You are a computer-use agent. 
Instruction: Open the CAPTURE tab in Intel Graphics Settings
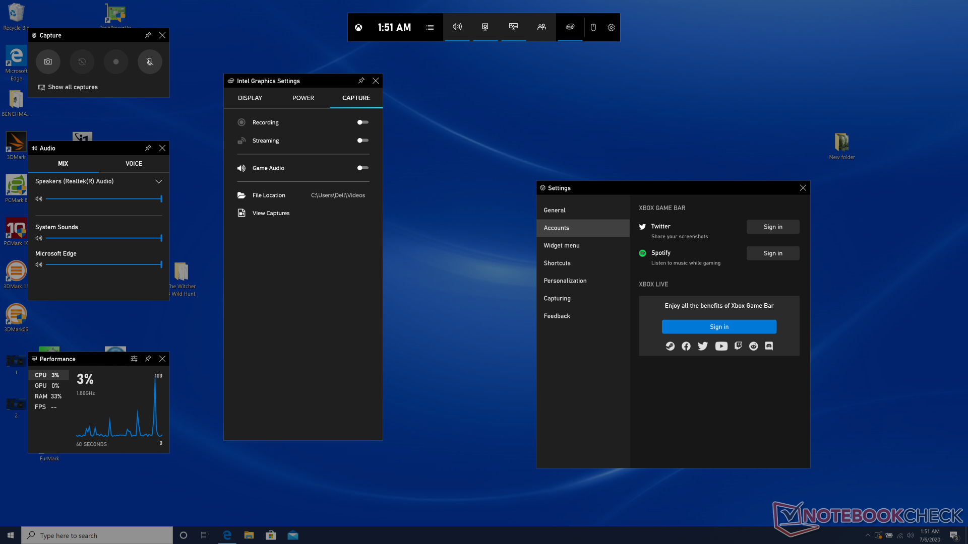[356, 98]
